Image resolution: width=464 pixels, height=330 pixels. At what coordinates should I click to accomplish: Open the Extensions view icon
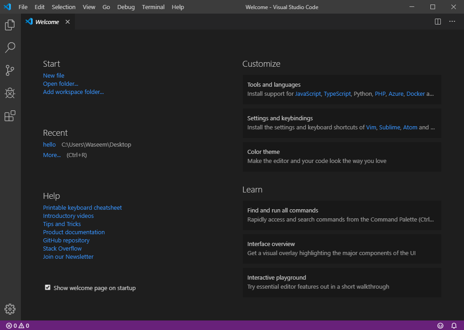click(x=10, y=116)
